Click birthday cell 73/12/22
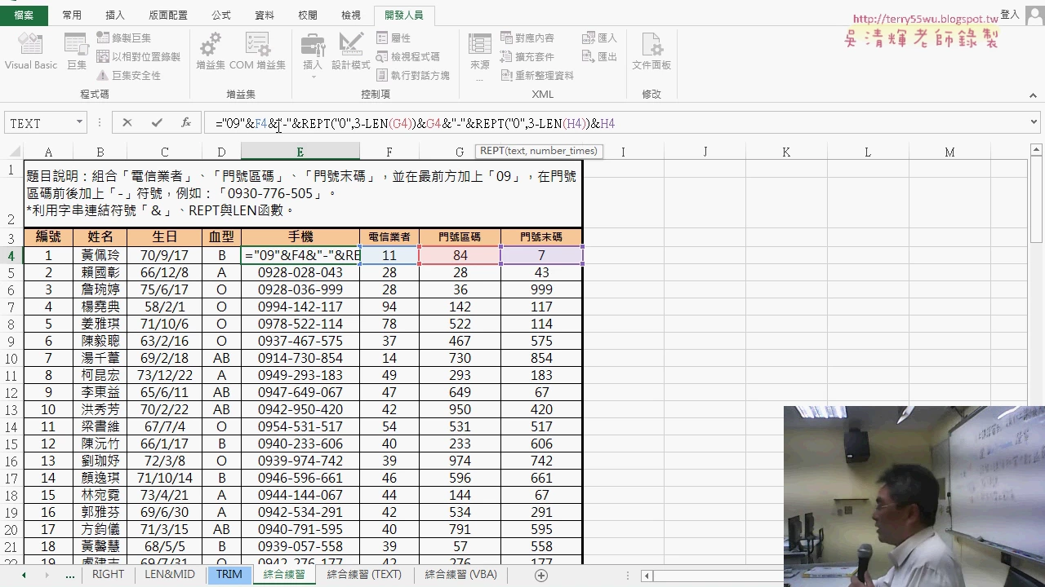1045x587 pixels. tap(165, 375)
